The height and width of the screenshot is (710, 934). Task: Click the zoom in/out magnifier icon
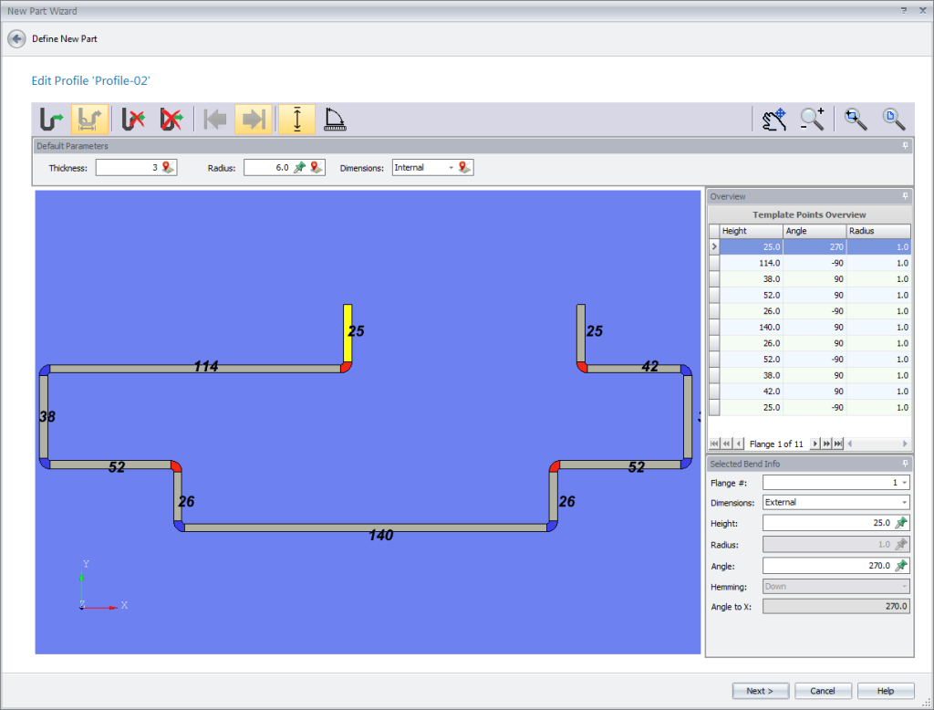click(812, 120)
